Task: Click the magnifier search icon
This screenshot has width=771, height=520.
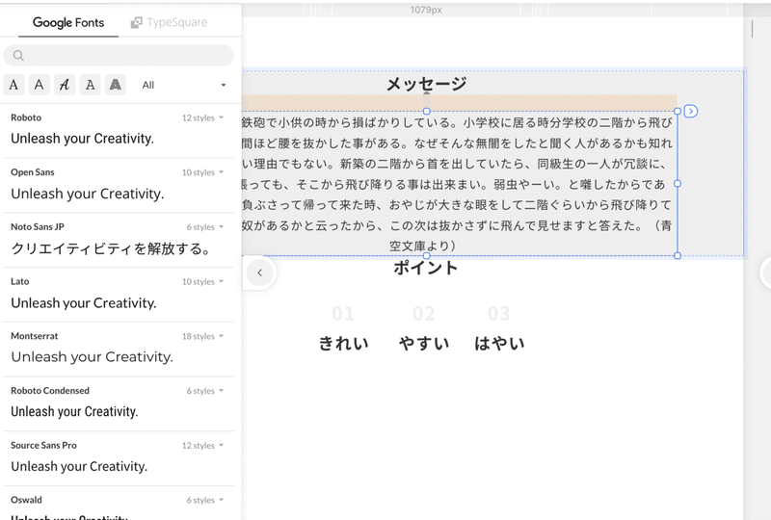Action: click(18, 56)
